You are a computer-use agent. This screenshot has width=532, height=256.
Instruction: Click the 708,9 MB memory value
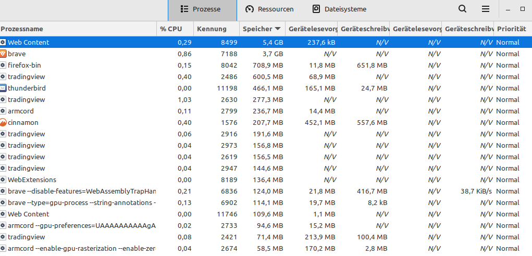[268, 66]
